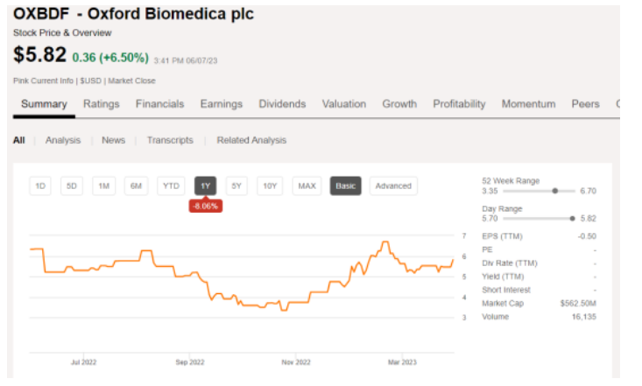Click the Yield (TTM) label
The height and width of the screenshot is (386, 642).
click(503, 277)
